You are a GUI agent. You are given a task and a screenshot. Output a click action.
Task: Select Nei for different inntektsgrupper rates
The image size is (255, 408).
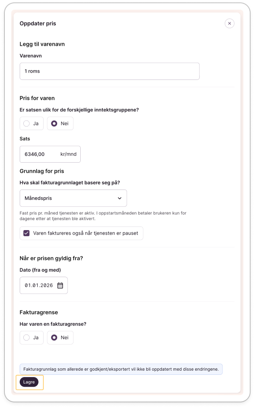[60, 124]
